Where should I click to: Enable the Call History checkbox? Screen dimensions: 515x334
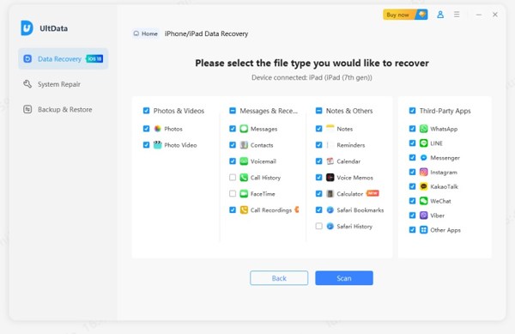(233, 178)
